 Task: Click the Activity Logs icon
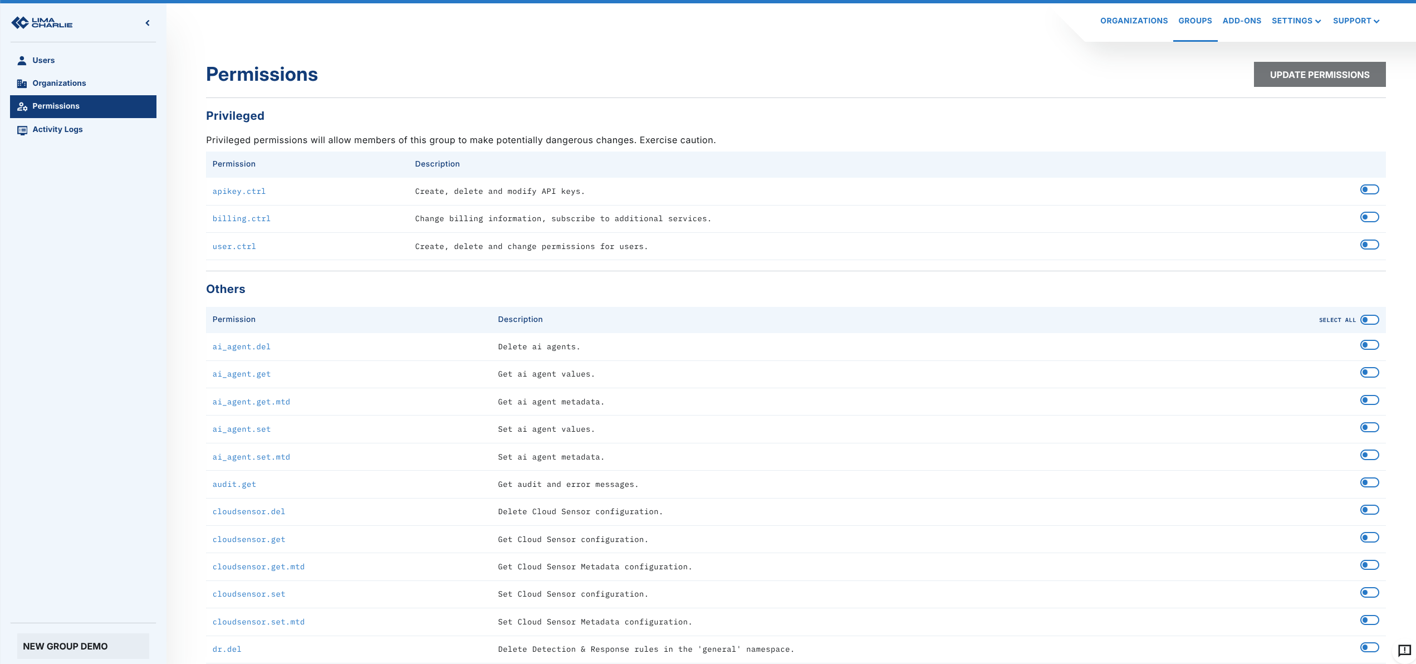point(22,130)
